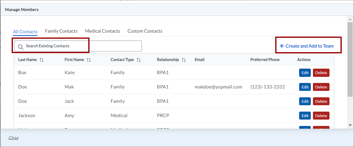Sort by Relationship column arrows

click(184, 60)
